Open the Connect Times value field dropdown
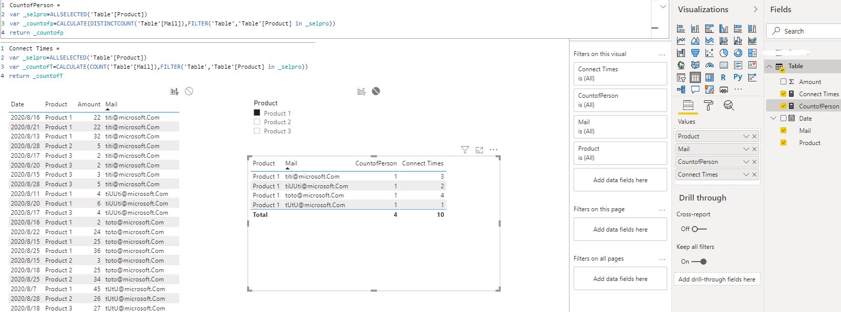The height and width of the screenshot is (312, 841). (x=746, y=175)
